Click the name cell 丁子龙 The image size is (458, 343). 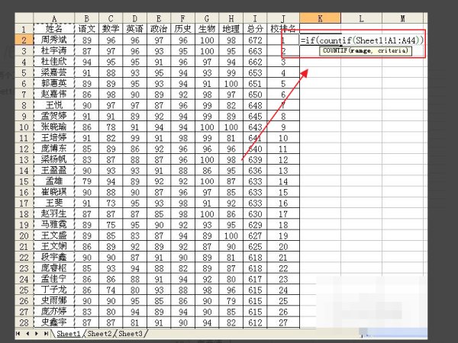[x=54, y=290]
